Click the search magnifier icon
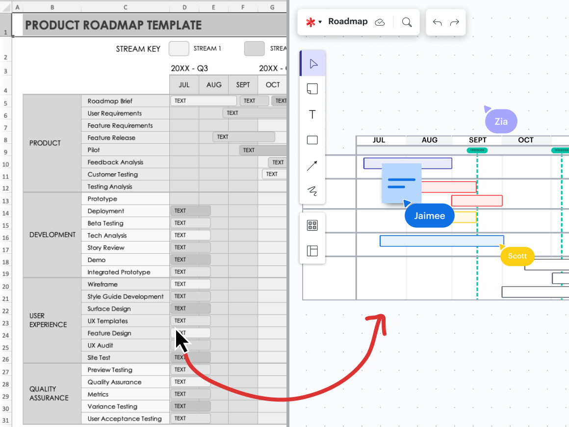This screenshot has width=569, height=427. point(407,22)
